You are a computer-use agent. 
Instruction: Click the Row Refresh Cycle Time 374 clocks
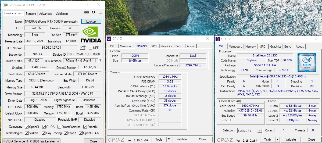tap(170, 105)
